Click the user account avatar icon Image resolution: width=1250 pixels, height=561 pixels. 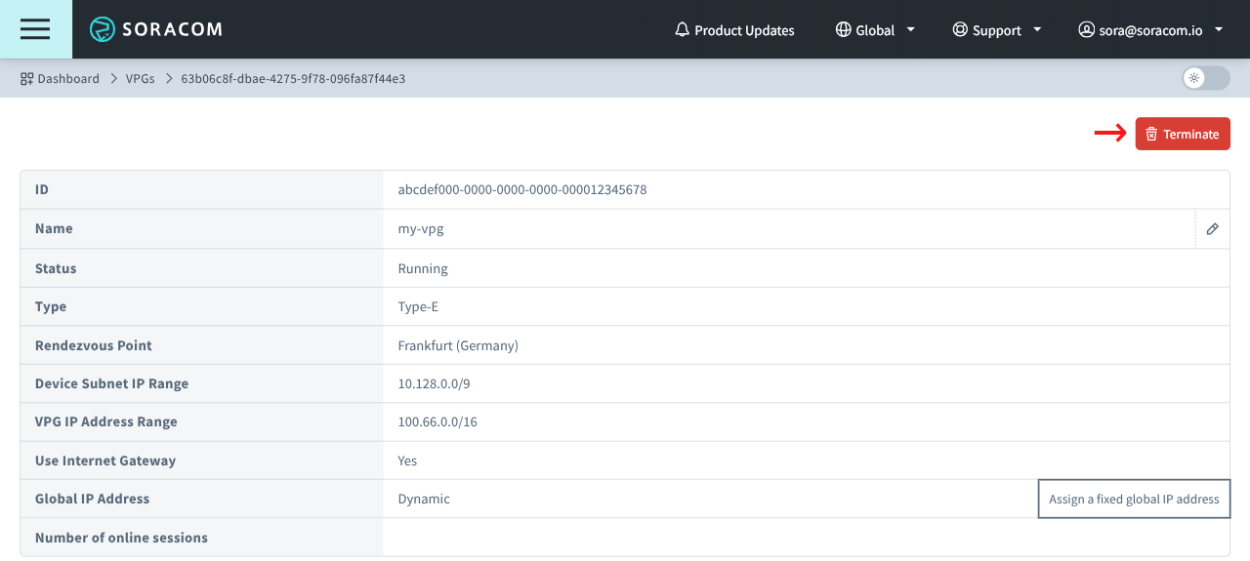click(1086, 30)
